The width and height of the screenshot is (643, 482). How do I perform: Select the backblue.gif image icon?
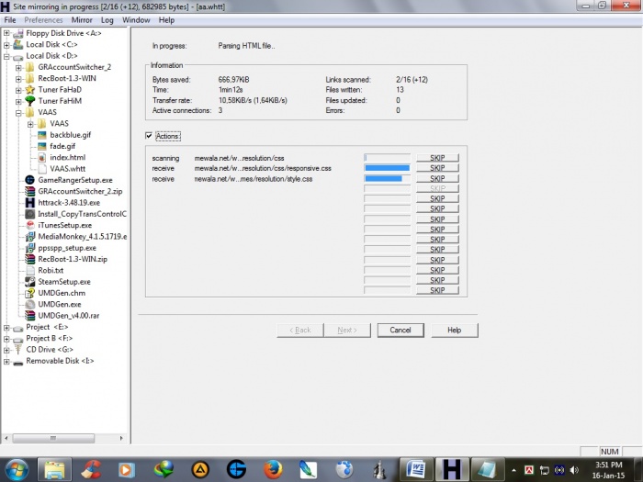pos(42,135)
